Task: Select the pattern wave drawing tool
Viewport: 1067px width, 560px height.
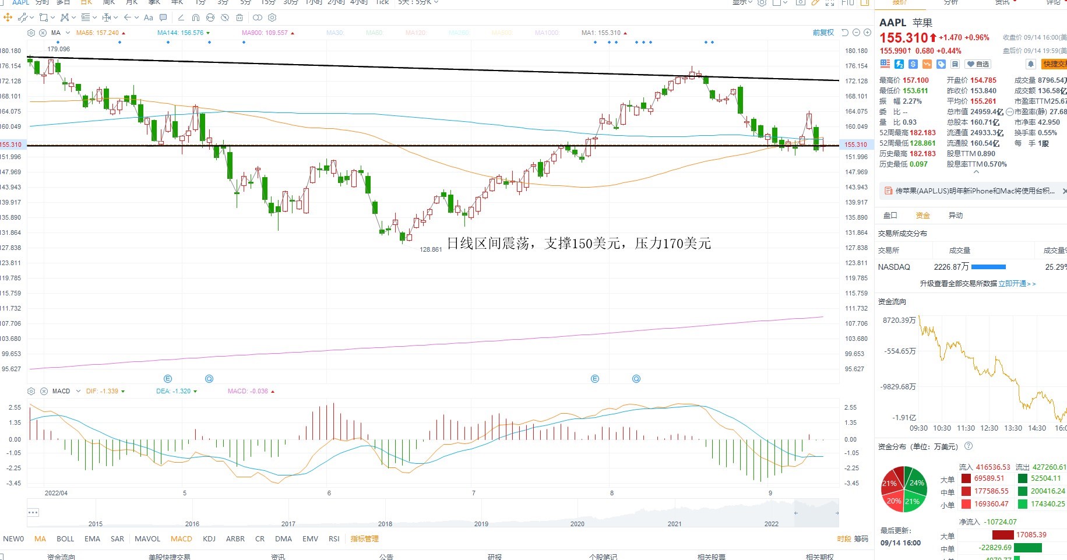Action: coord(65,17)
